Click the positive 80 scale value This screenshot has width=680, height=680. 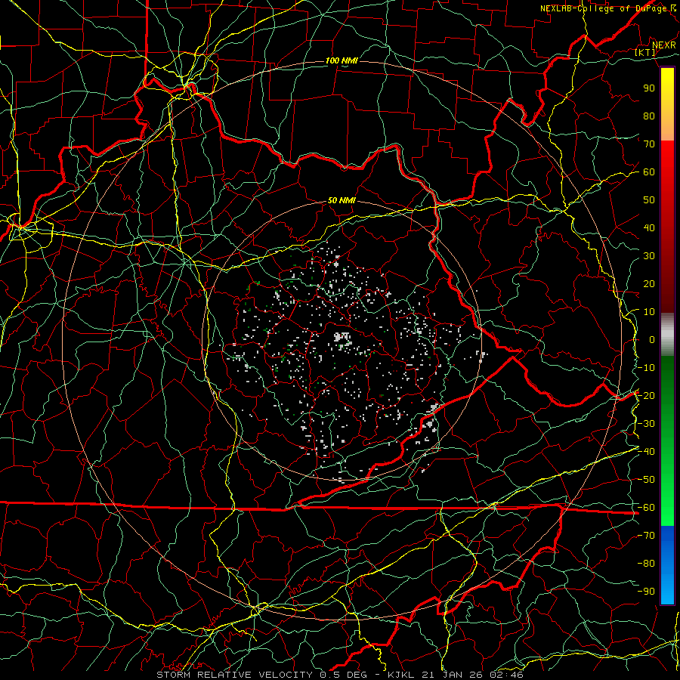pos(649,116)
